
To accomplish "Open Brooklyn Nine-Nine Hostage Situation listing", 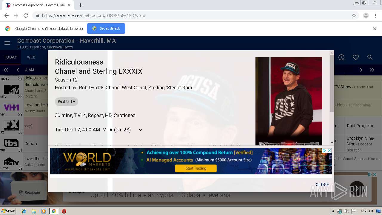I will pyautogui.click(x=364, y=144).
